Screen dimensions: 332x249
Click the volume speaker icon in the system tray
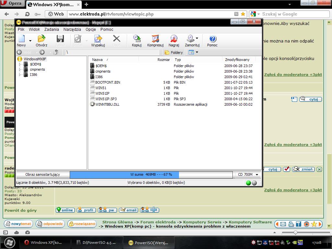(283, 243)
